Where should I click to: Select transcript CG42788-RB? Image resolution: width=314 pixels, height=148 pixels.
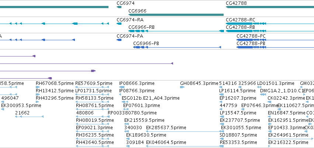[240, 27]
